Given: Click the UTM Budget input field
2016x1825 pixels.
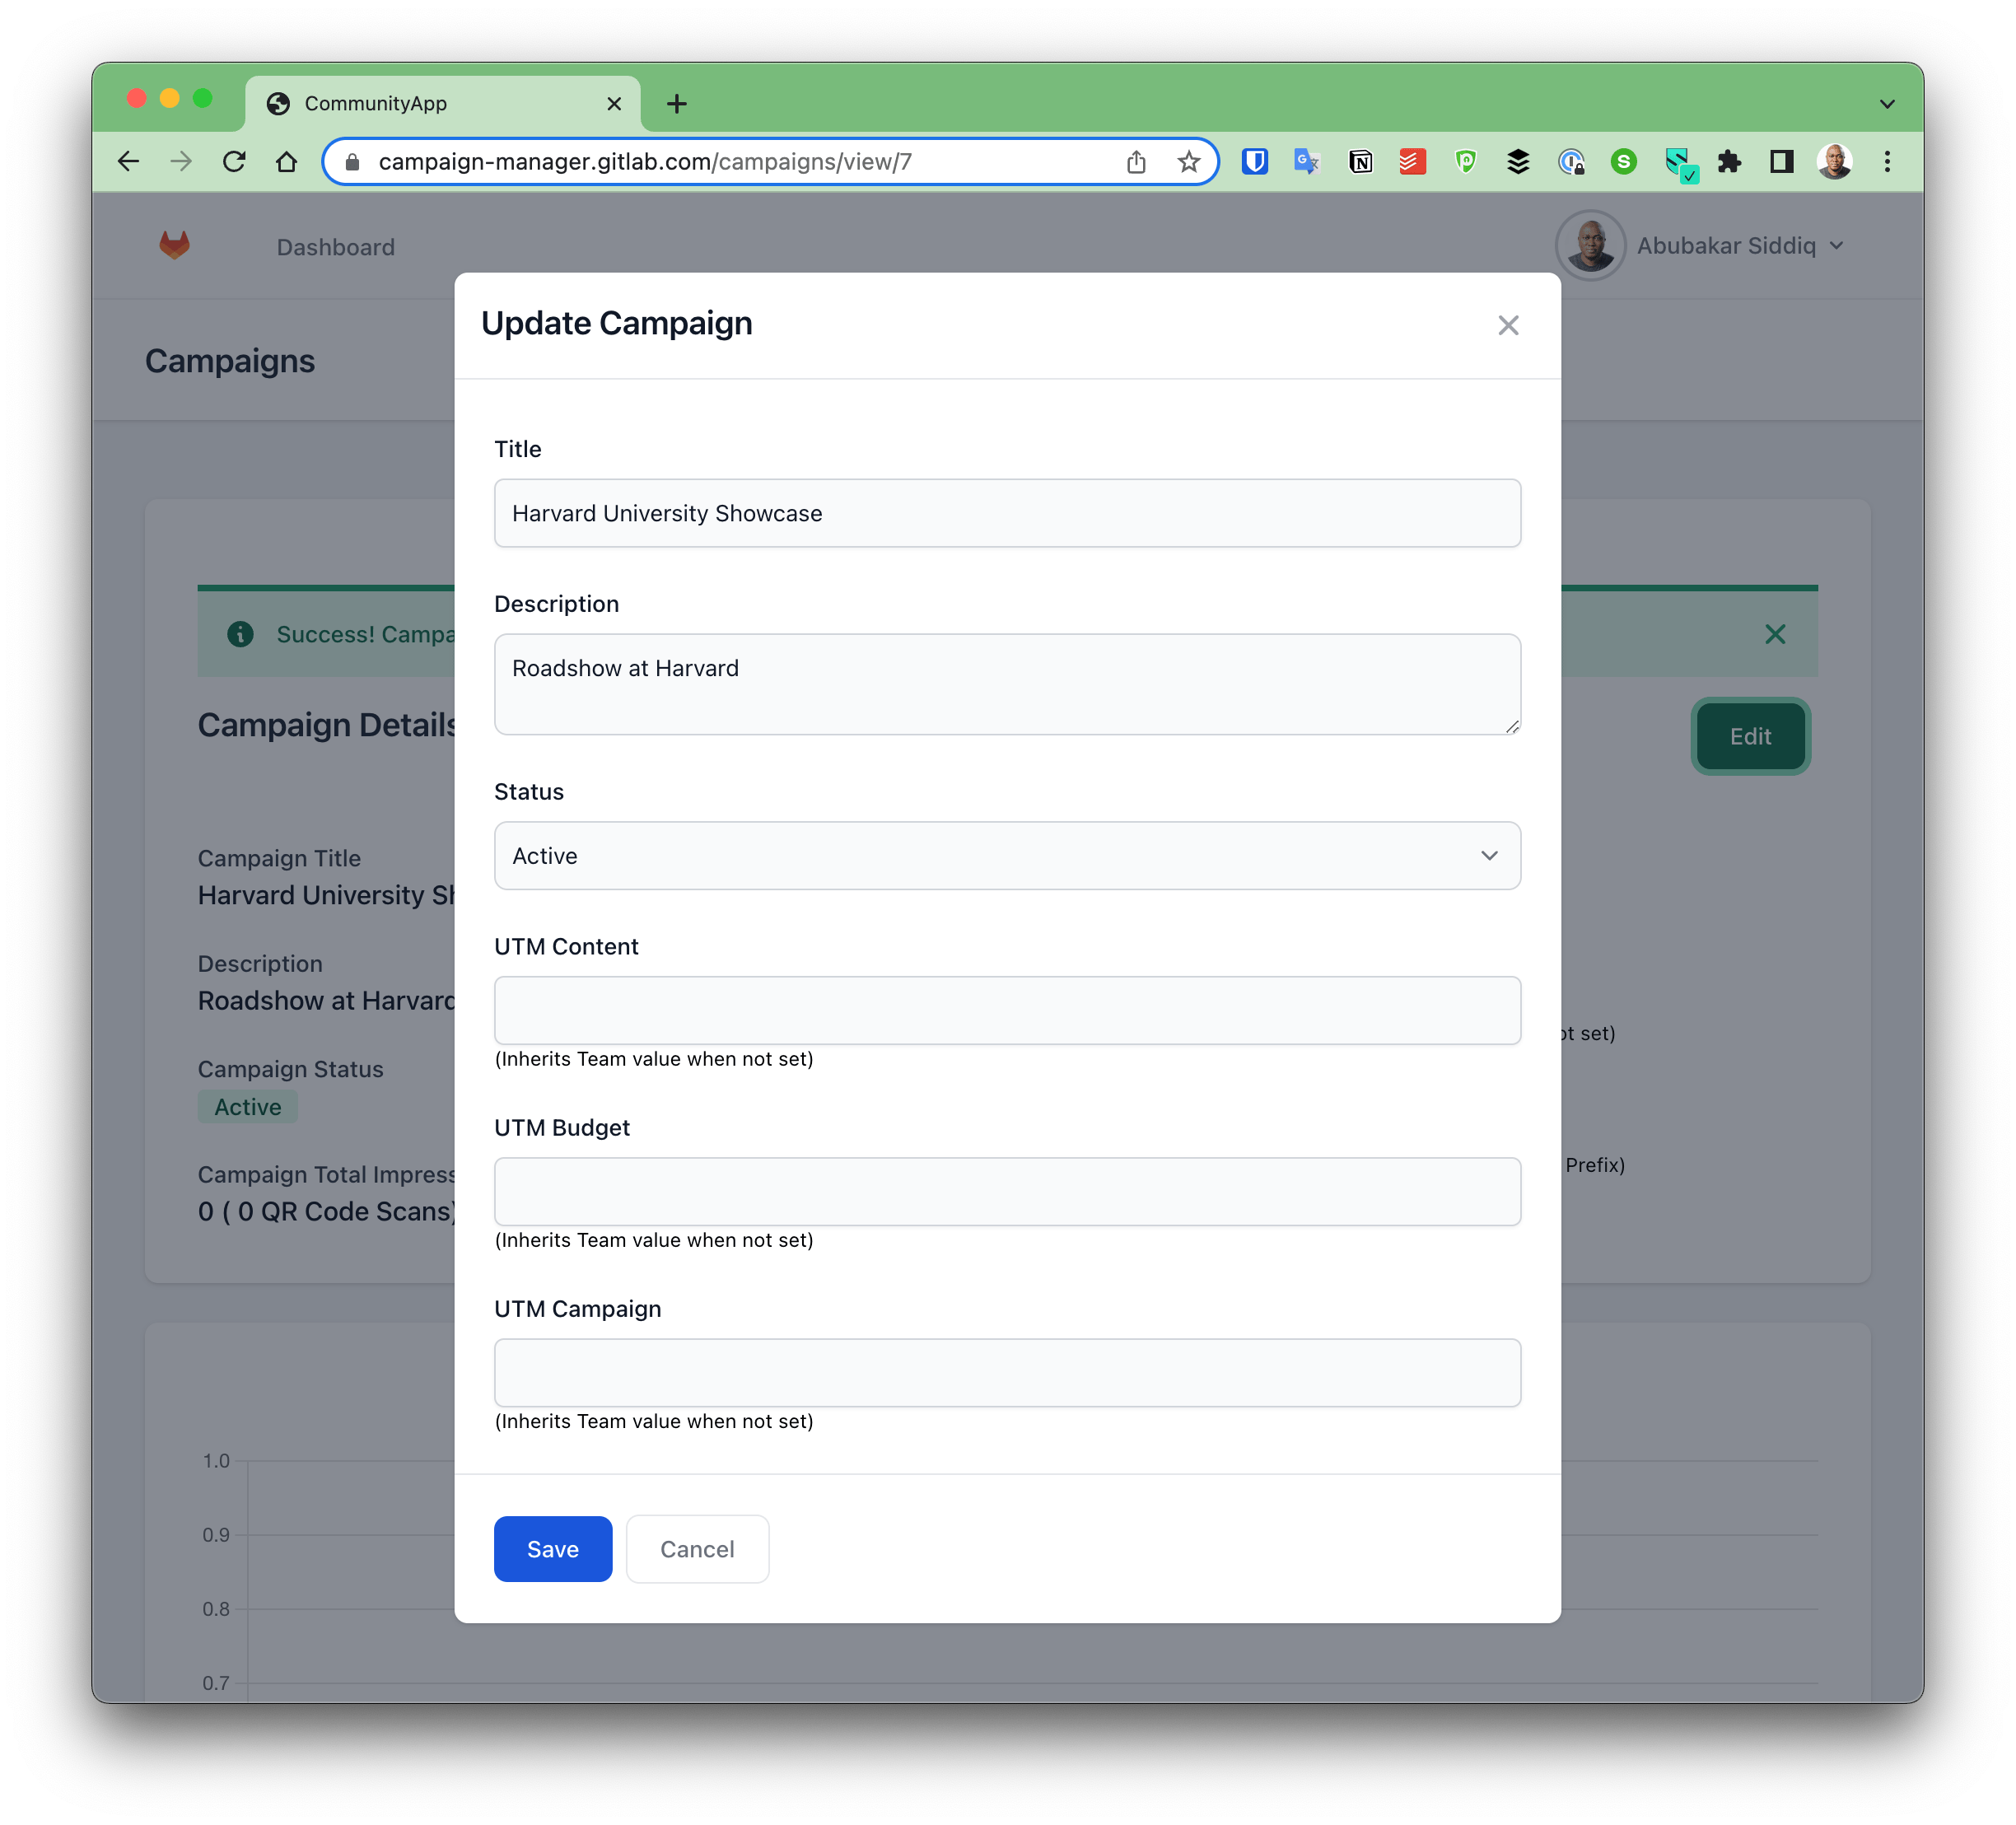Looking at the screenshot, I should tap(1007, 1192).
